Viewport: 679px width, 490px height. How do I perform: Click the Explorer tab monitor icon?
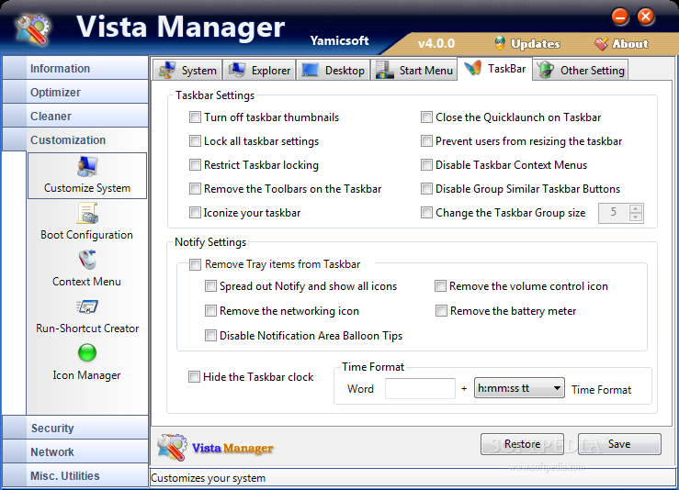(237, 70)
